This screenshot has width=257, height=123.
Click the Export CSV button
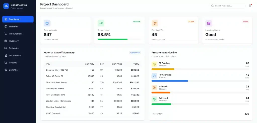135,53
